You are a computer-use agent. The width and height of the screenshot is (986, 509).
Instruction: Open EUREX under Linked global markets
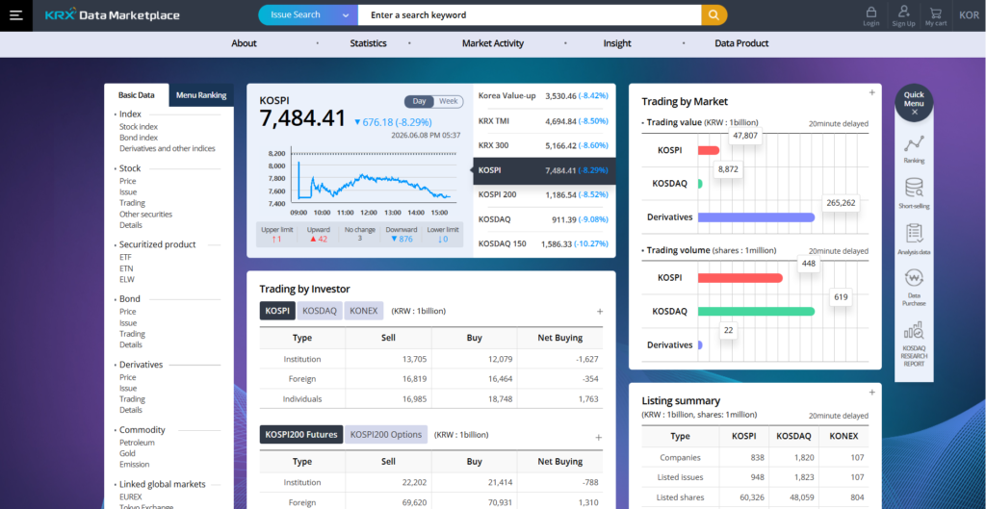131,496
